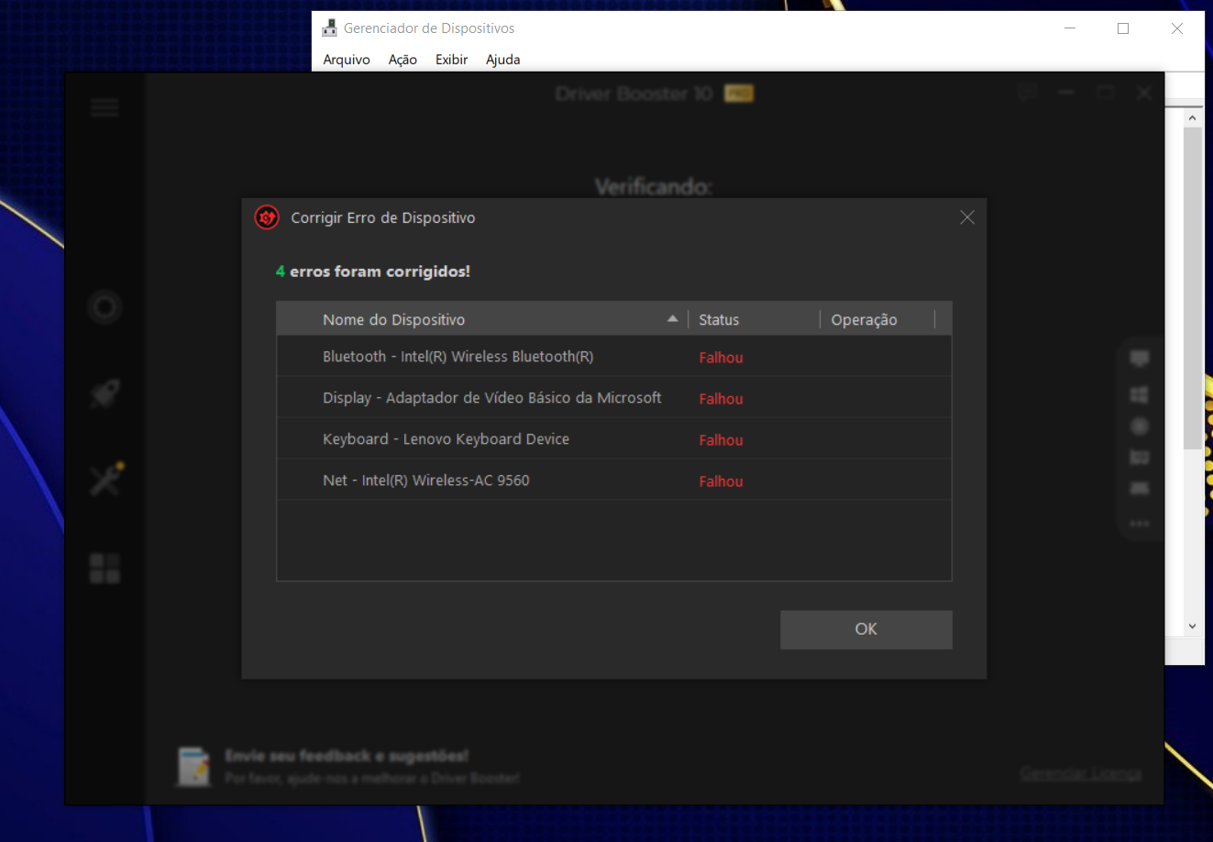Open the Driver Booster tools wrench tab
The image size is (1213, 842).
[106, 479]
